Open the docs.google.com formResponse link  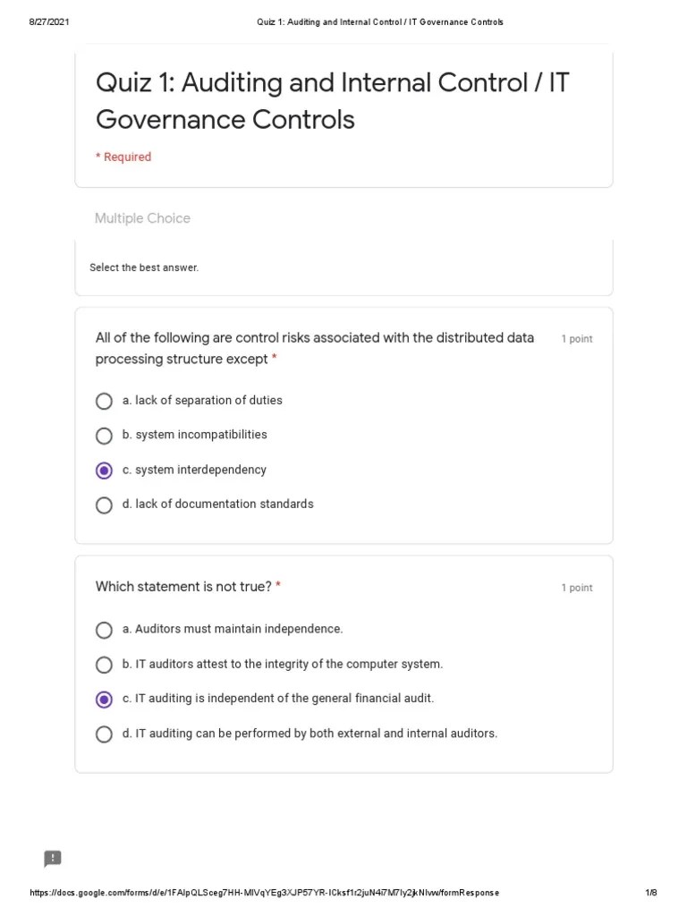265,892
